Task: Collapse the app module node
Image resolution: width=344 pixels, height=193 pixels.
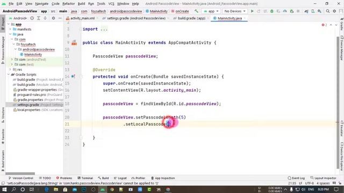Action: click(x=9, y=24)
